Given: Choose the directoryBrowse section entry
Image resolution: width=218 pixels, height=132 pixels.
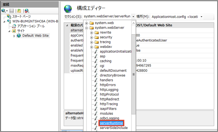Looking at the screenshot, I should 112,75.
